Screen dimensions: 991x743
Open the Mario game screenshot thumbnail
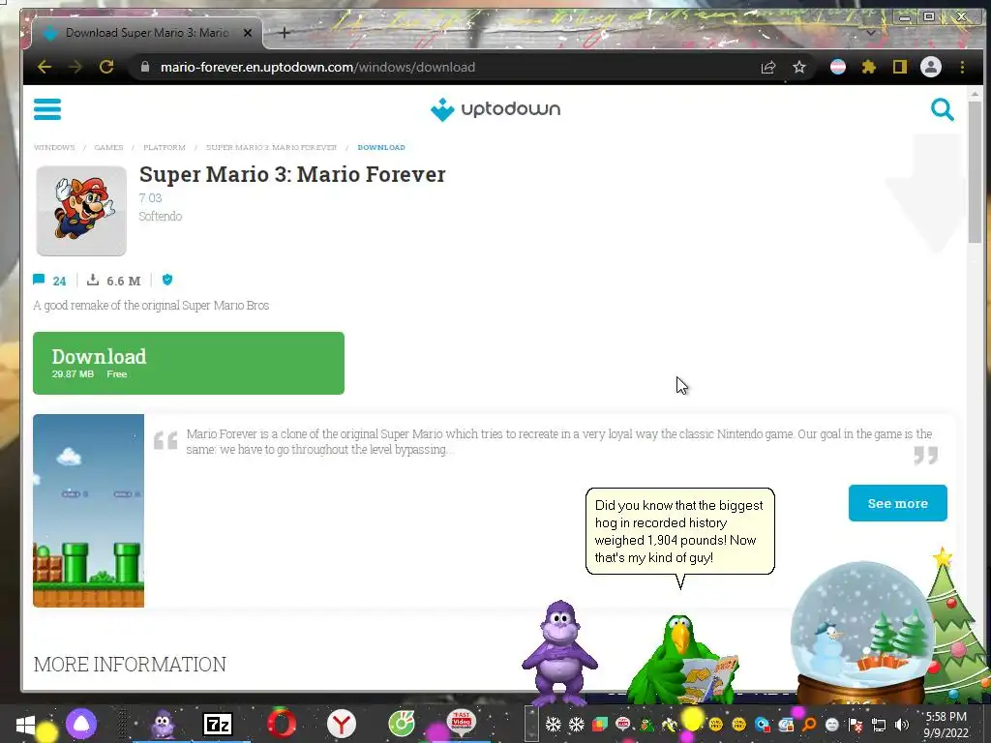(x=88, y=511)
